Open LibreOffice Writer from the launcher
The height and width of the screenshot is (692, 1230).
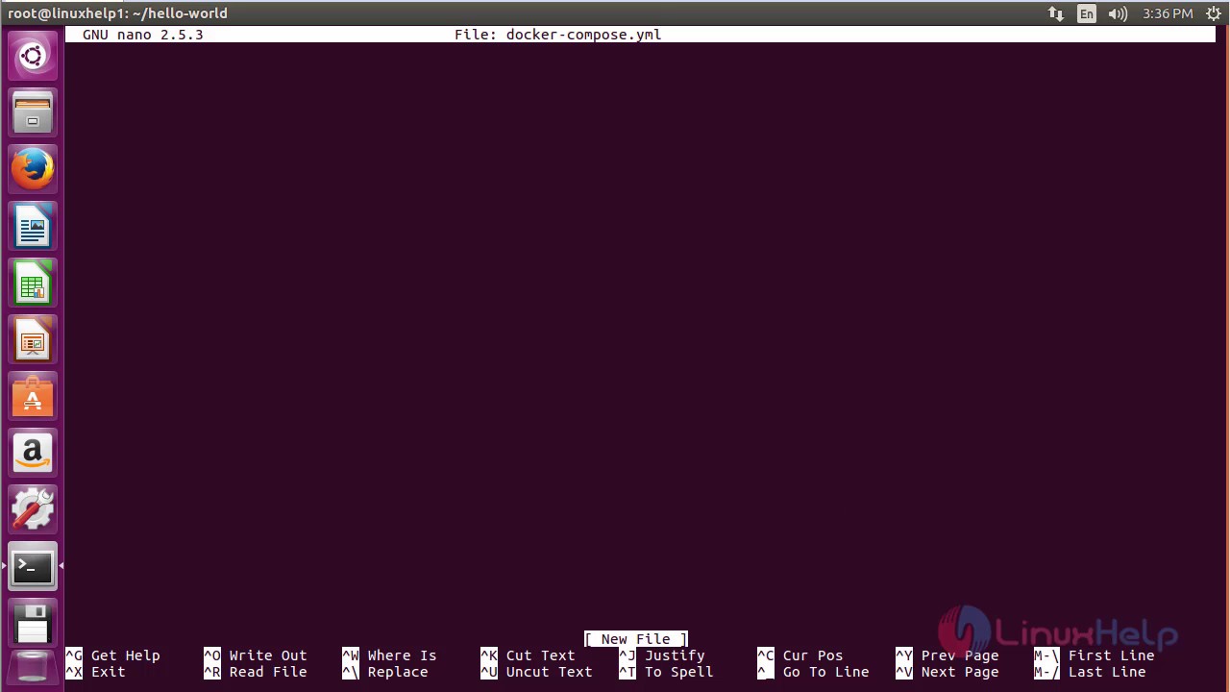33,227
